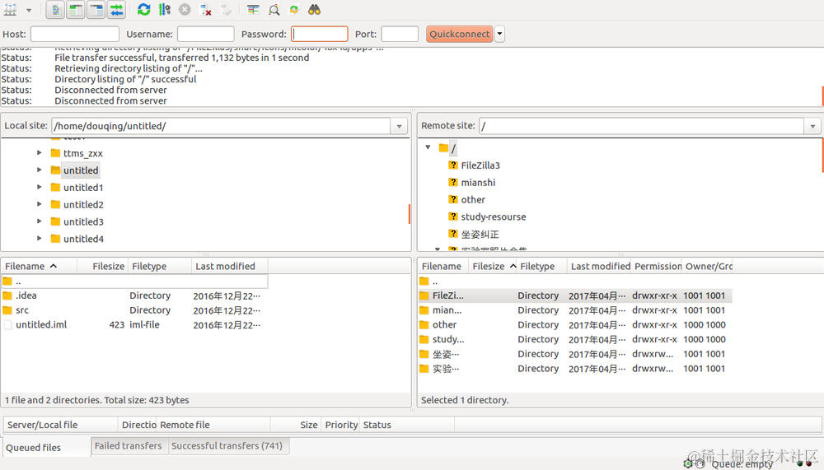
Task: Open the Site Manager icon
Action: [10, 9]
